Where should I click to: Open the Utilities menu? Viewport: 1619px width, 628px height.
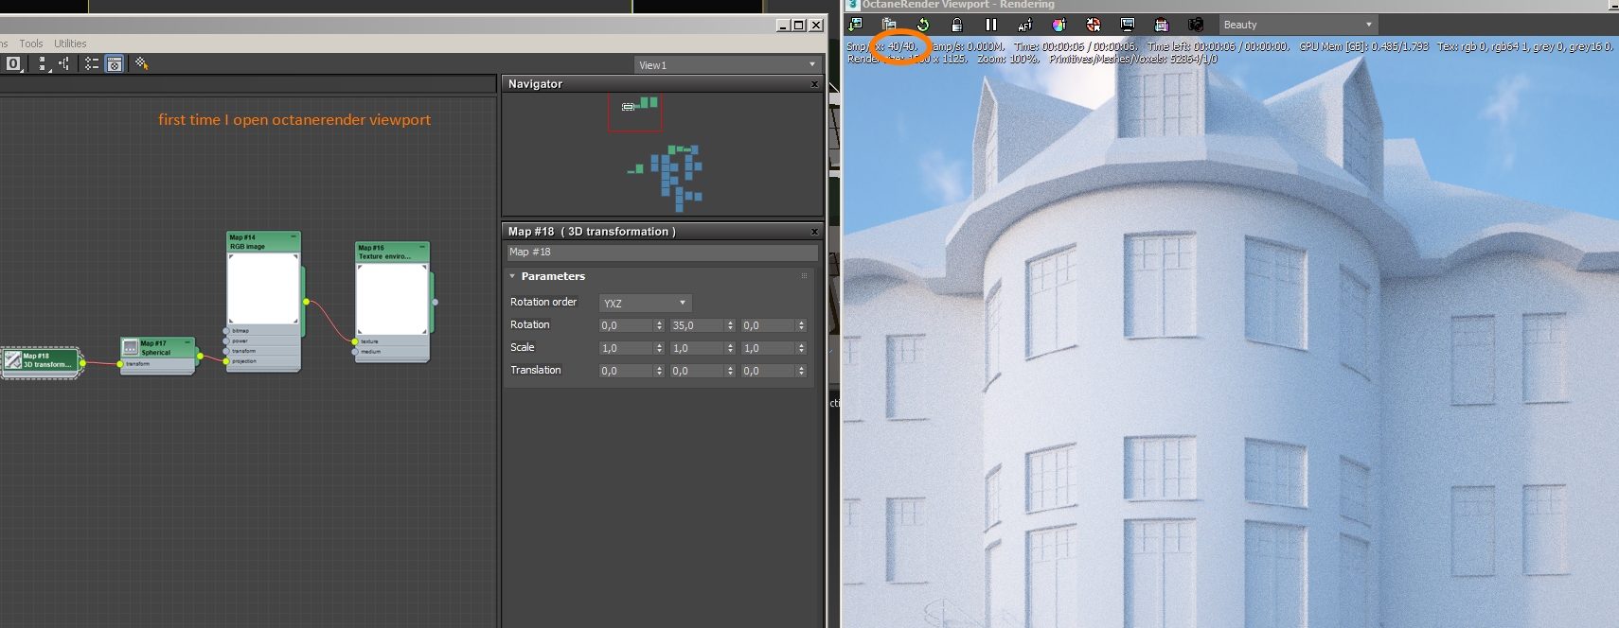click(x=70, y=44)
